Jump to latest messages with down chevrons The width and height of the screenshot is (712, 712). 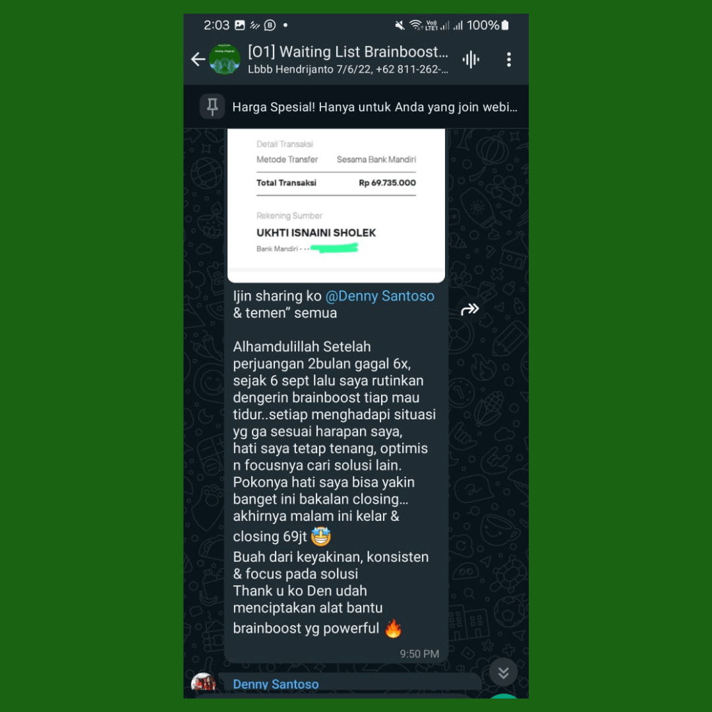(x=503, y=672)
